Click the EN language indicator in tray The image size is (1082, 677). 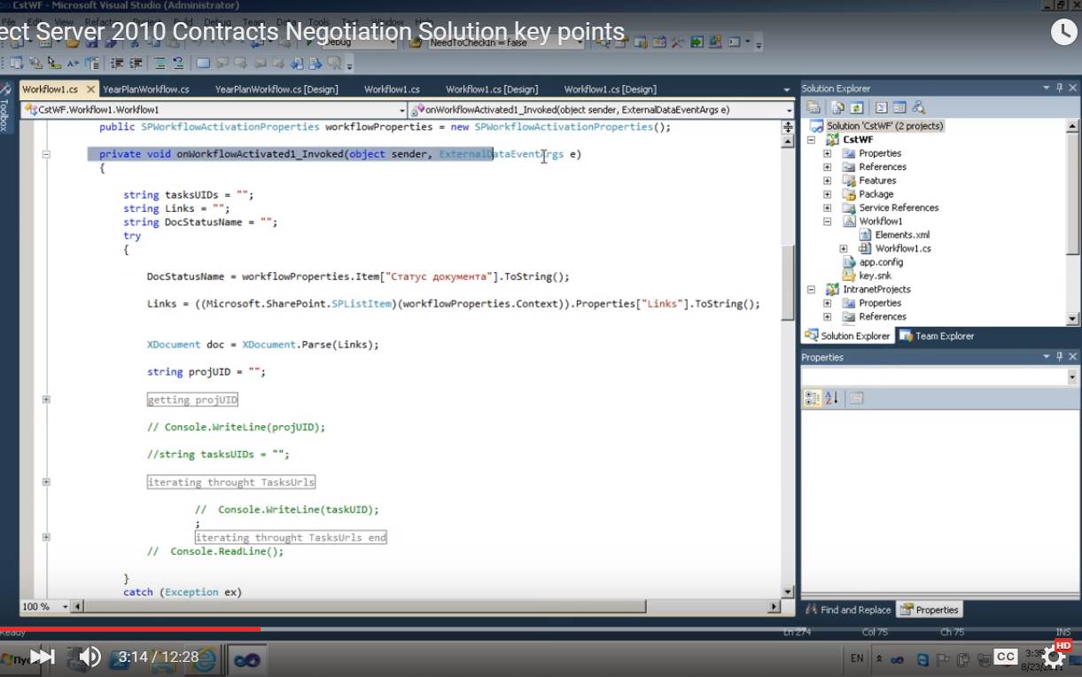pos(857,658)
